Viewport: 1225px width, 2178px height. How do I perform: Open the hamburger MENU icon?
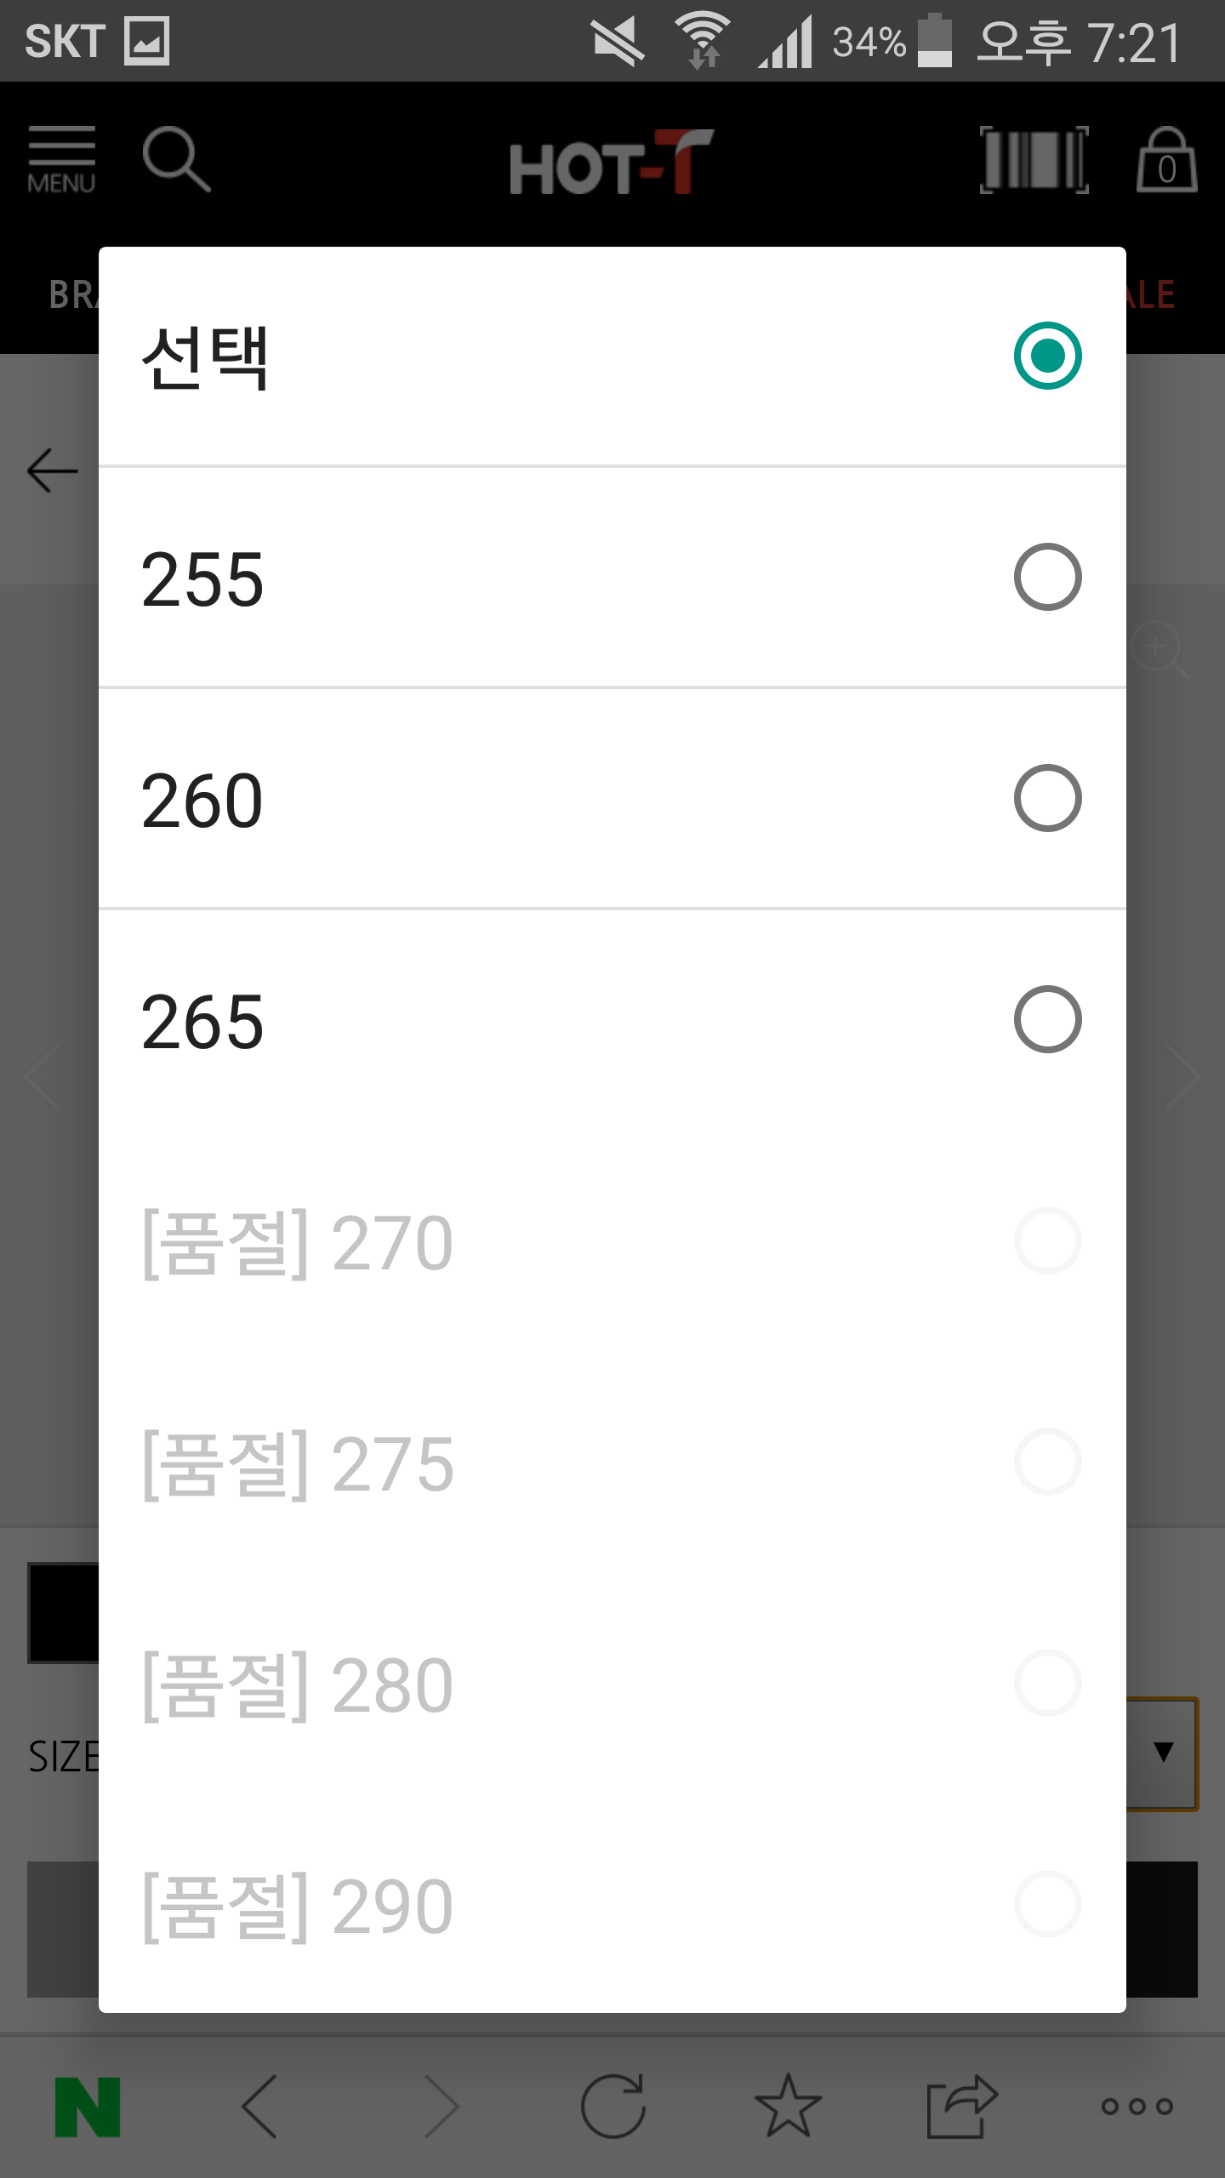tap(61, 160)
